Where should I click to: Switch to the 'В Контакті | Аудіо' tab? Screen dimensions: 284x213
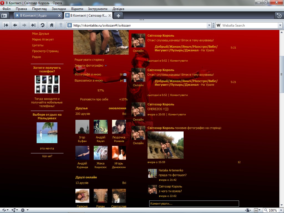click(x=36, y=16)
